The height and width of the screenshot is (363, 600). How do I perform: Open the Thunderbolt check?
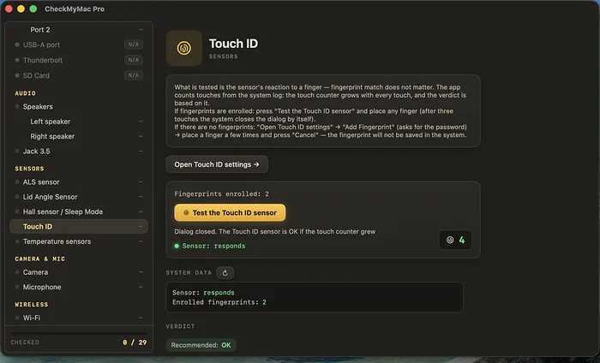tap(79, 60)
